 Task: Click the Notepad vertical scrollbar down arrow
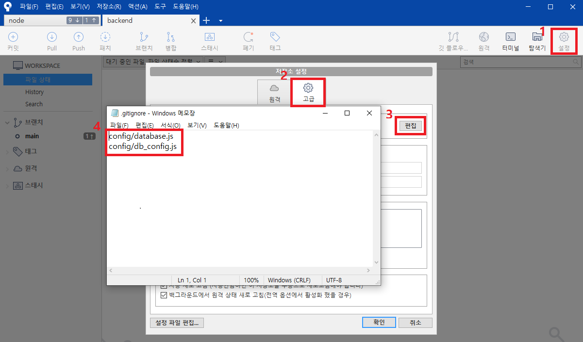click(376, 262)
